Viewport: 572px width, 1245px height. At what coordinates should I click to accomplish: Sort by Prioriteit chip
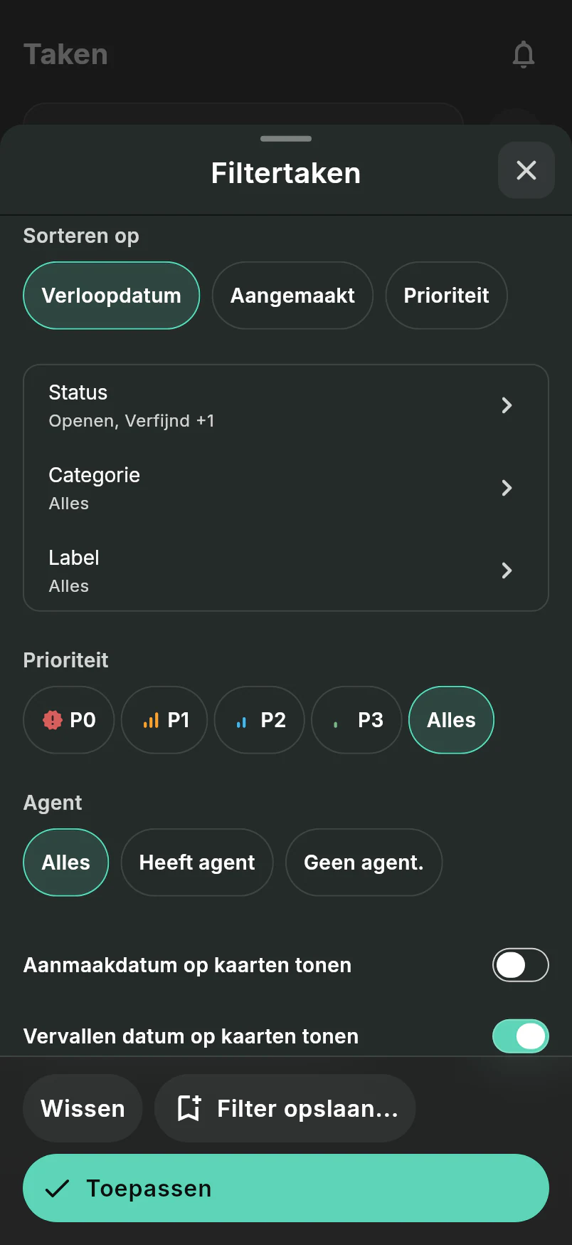coord(446,296)
